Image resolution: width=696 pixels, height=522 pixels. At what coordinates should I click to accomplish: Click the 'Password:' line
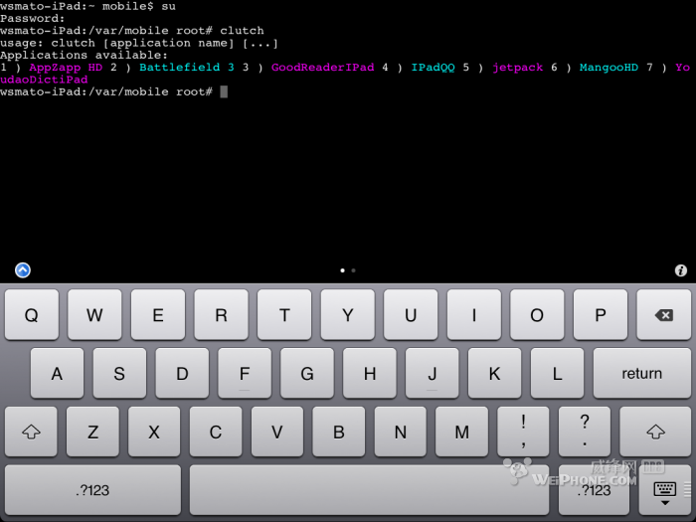coord(33,19)
